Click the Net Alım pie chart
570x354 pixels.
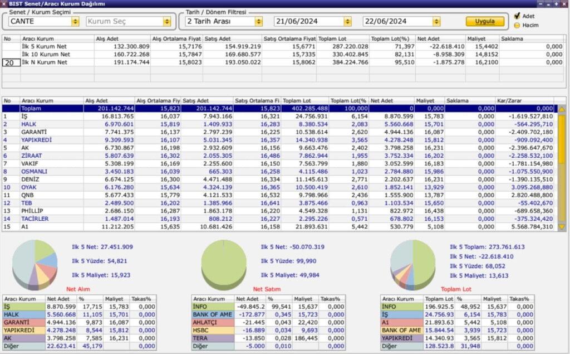coord(35,264)
